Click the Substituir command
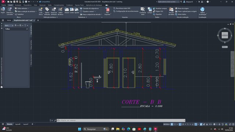 [x=19, y=14]
